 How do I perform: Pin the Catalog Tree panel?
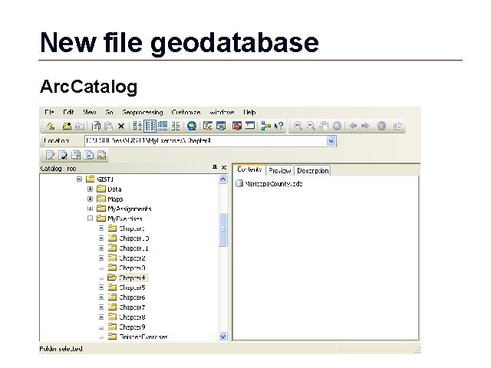[x=215, y=167]
